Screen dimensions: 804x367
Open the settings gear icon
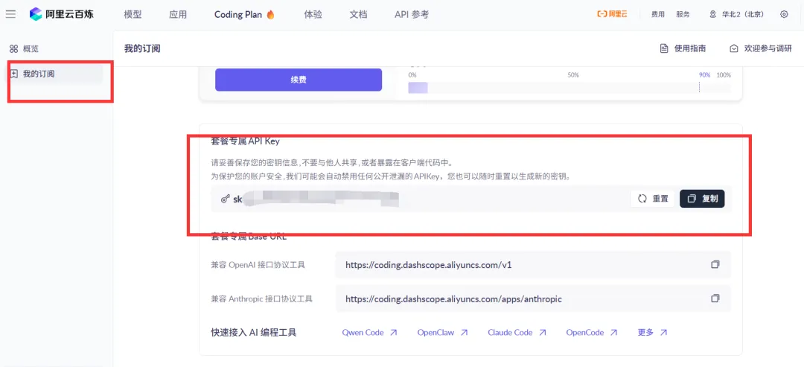point(784,14)
